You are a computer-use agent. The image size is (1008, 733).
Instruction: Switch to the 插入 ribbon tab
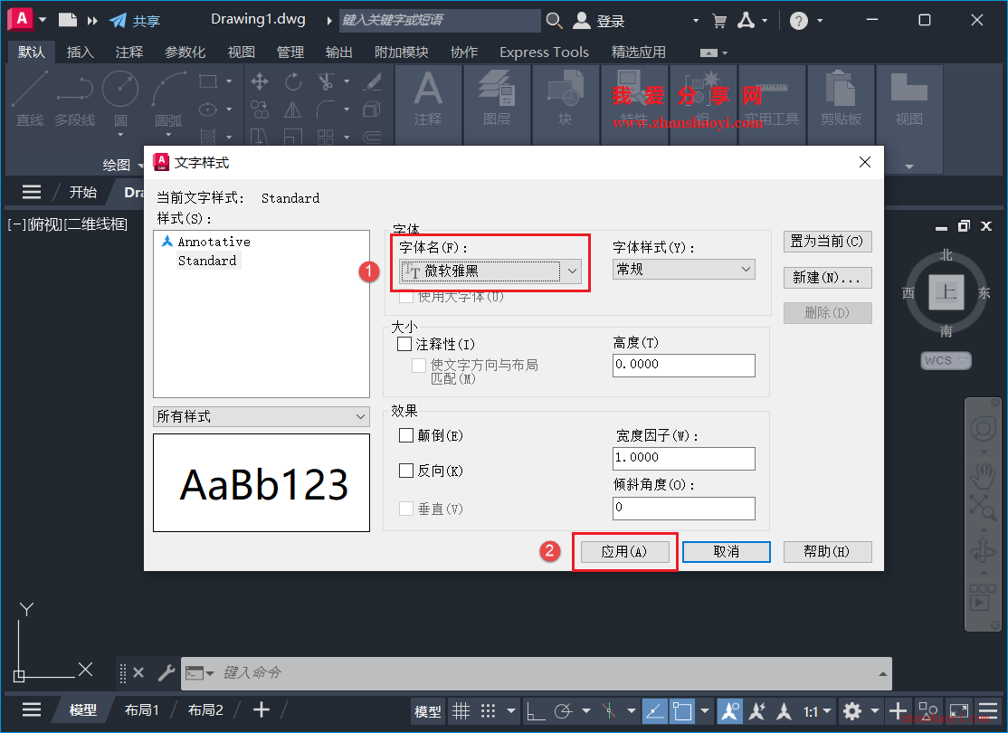[81, 52]
